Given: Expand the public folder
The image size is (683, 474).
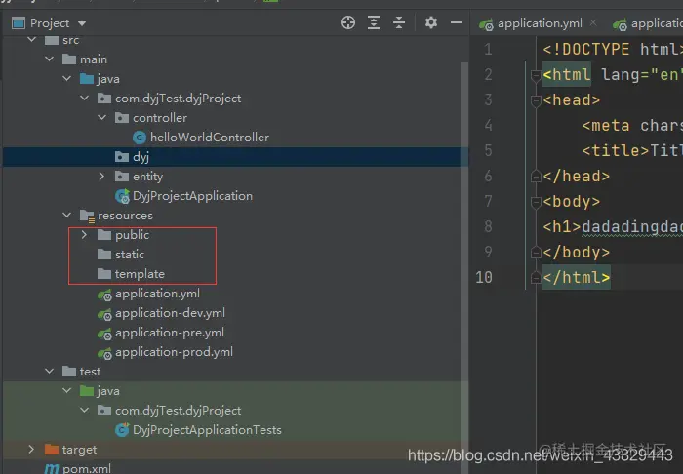Looking at the screenshot, I should (x=84, y=235).
